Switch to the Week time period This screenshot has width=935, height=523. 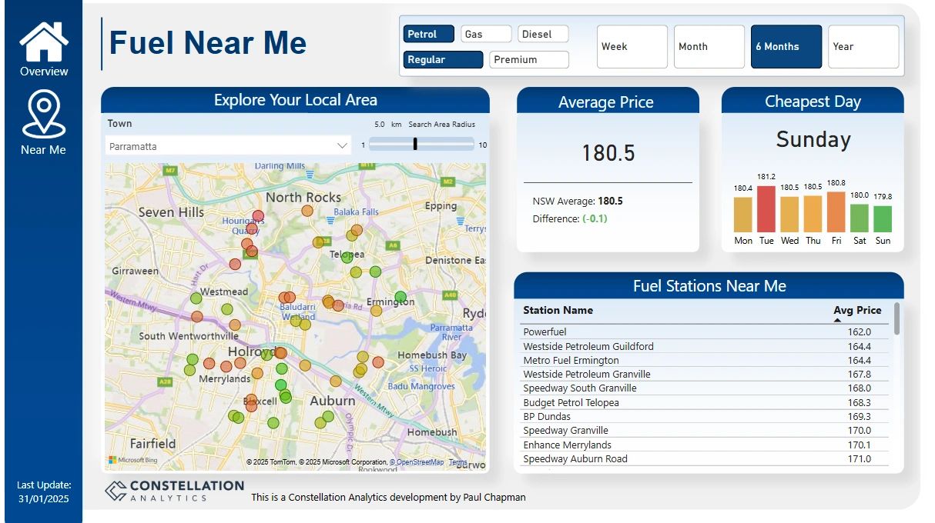coord(632,46)
